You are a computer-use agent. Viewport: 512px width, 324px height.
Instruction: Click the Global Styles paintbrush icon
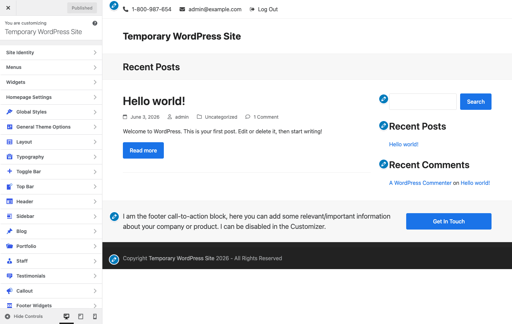tap(10, 112)
